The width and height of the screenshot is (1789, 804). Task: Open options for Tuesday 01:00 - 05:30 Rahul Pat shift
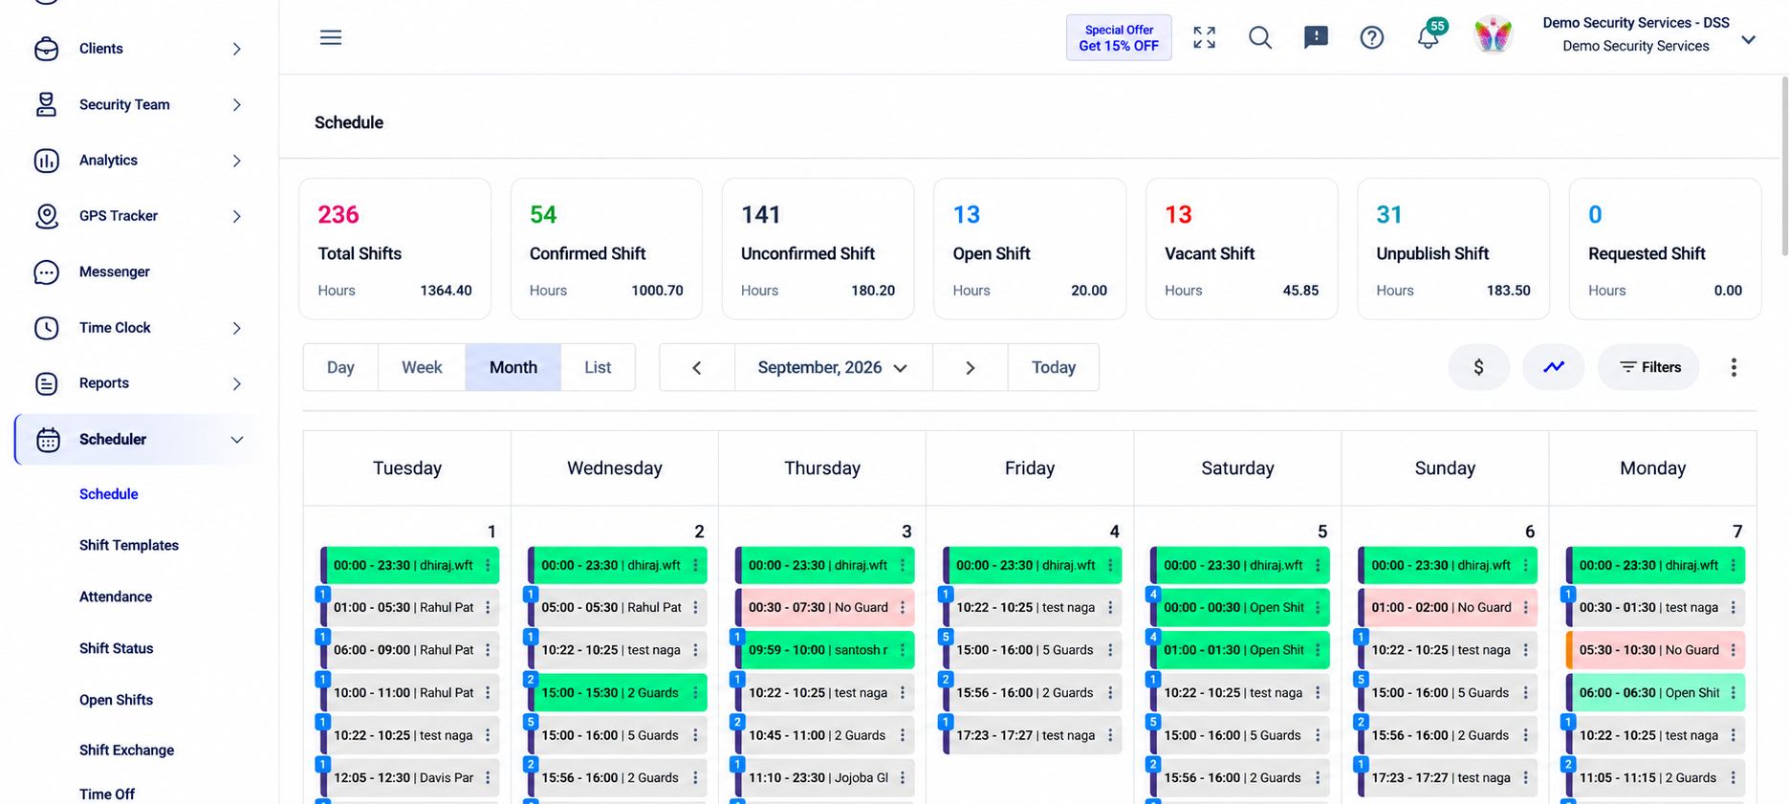click(x=488, y=608)
